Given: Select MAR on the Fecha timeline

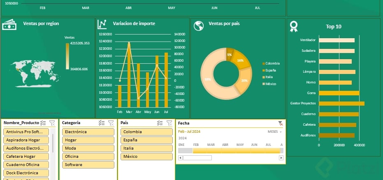Looking at the screenshot, I should (x=214, y=150).
